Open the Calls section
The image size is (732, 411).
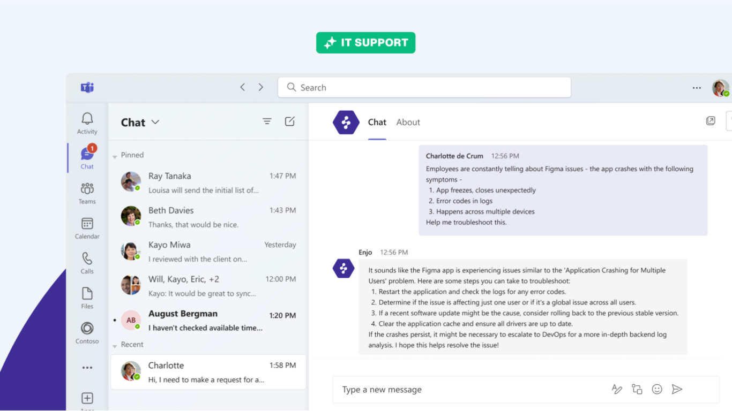click(x=87, y=263)
